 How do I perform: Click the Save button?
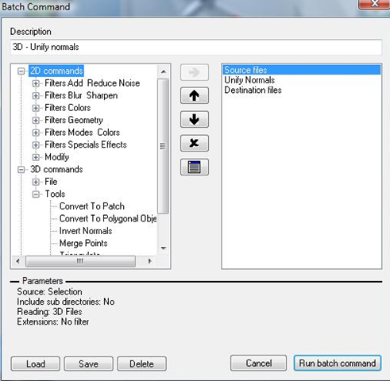click(x=88, y=364)
